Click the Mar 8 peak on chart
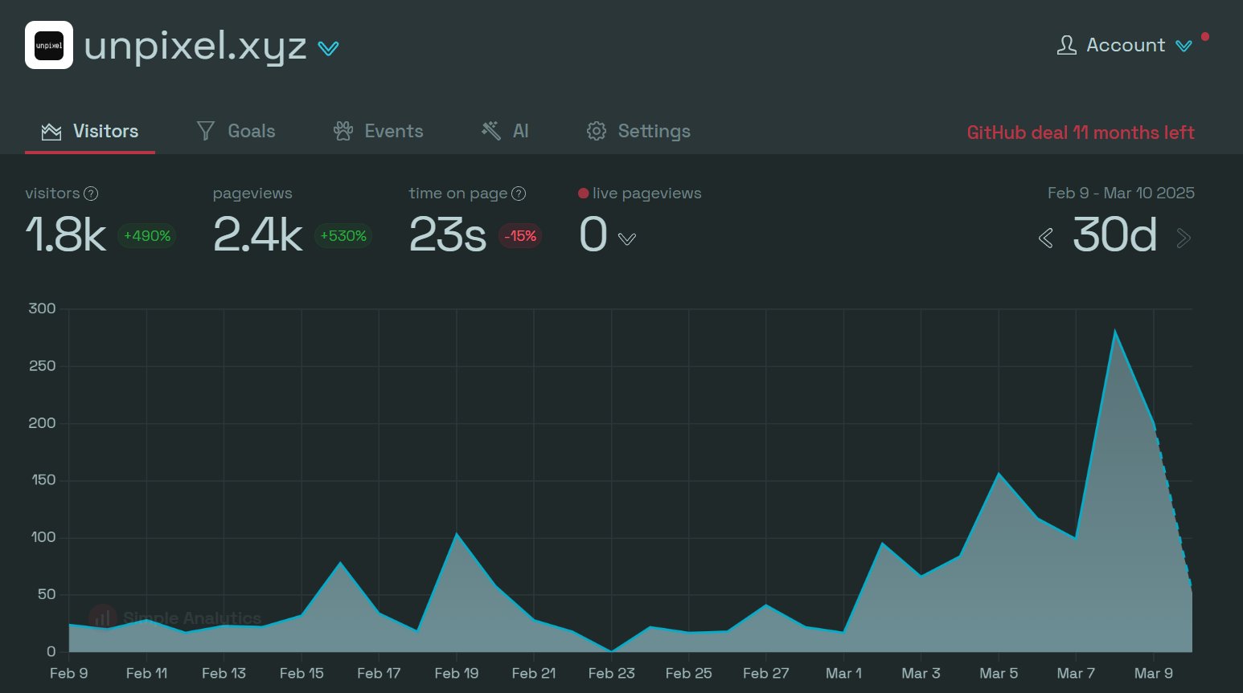 click(1114, 331)
